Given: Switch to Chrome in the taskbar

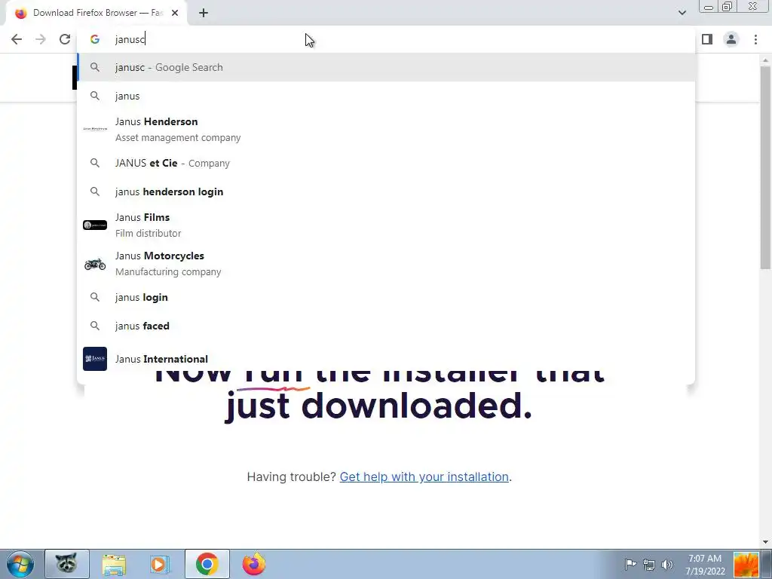Looking at the screenshot, I should tap(207, 564).
